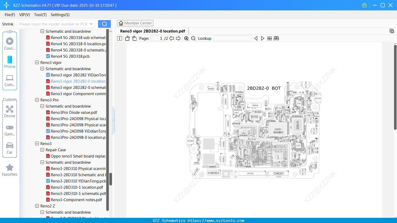Screen dimensions: 397x223
Task: Open Reno4 5G 2BD318 sub schematic file
Action: 76,38
